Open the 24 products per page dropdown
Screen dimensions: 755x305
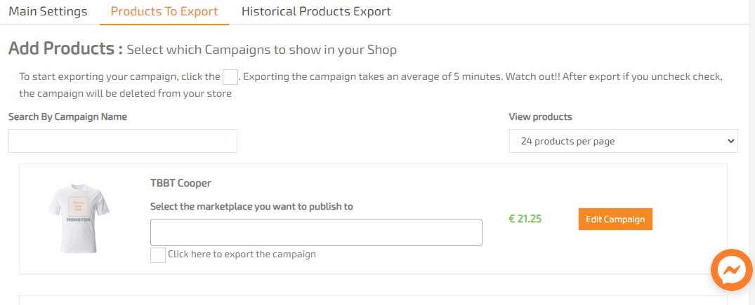623,141
